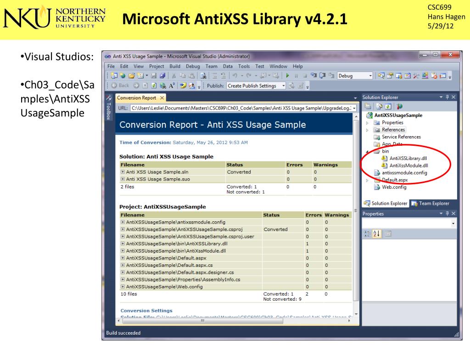Click the Cut scissors icon
The height and width of the screenshot is (352, 470).
(173, 76)
